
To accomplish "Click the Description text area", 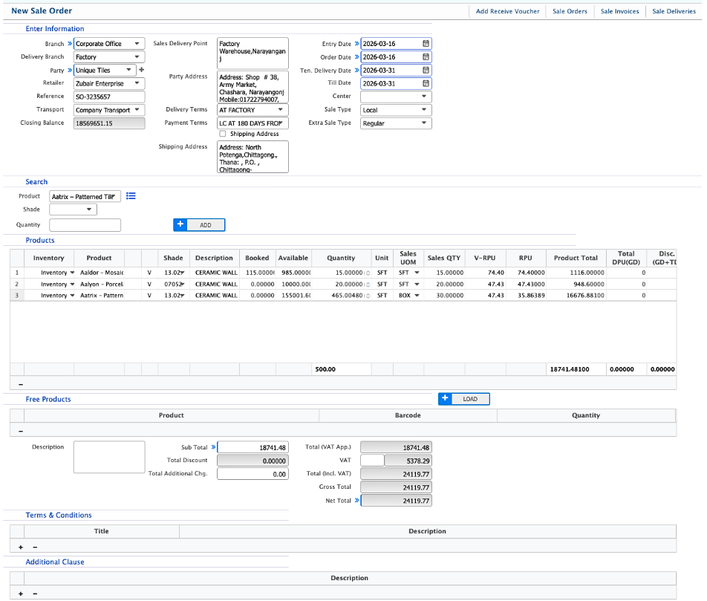I will [x=109, y=457].
